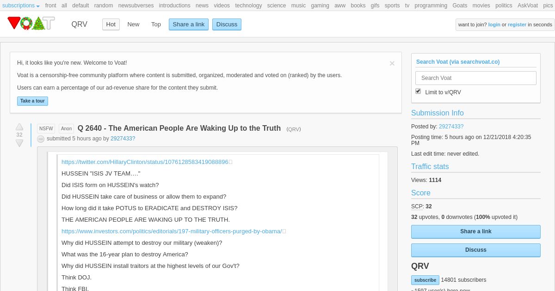Image resolution: width=555 pixels, height=291 pixels.
Task: Click Posted by 2927433? in sidebar
Action: coord(451,127)
